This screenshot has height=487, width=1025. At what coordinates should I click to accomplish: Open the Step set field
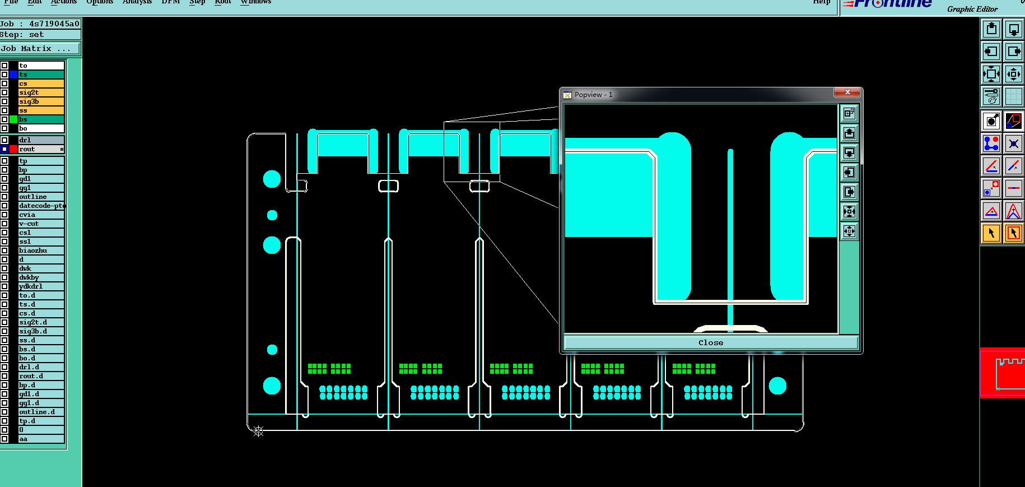pyautogui.click(x=40, y=35)
